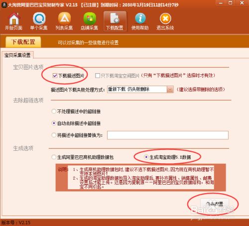
Task: Click the 可以对采集的一些信息进行设置 description text
Action: pos(88,43)
